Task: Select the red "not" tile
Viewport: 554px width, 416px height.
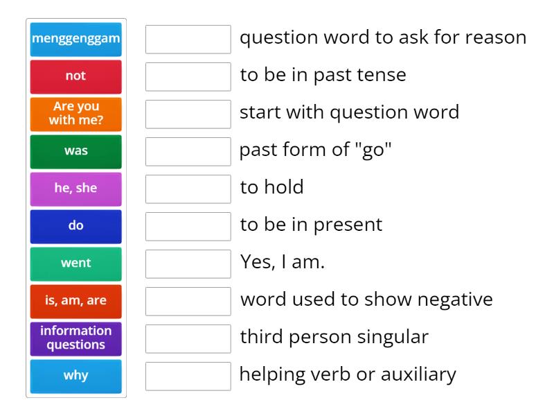Action: [x=75, y=76]
